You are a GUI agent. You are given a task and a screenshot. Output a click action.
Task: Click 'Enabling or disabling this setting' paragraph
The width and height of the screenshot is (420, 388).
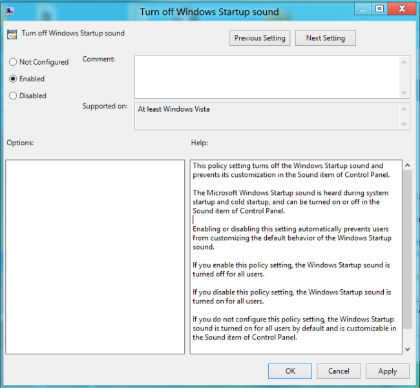[292, 238]
